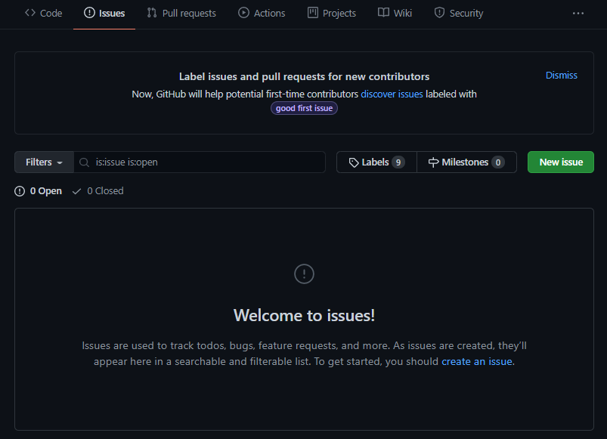Open the Milestones list

click(x=466, y=162)
